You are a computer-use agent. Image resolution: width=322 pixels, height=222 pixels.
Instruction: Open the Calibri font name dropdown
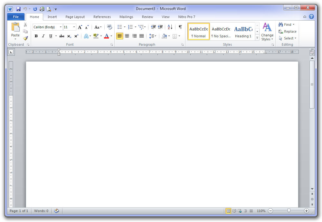click(x=61, y=27)
